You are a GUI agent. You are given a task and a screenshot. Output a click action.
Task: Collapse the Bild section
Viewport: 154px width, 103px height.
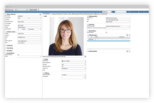click(44, 16)
